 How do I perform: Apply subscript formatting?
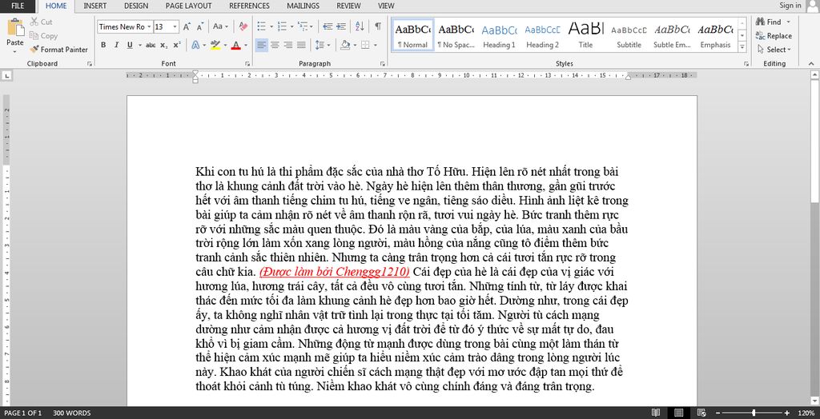163,45
